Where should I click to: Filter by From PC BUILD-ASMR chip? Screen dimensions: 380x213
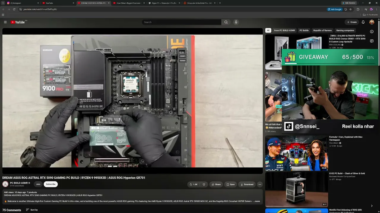[x=284, y=30]
